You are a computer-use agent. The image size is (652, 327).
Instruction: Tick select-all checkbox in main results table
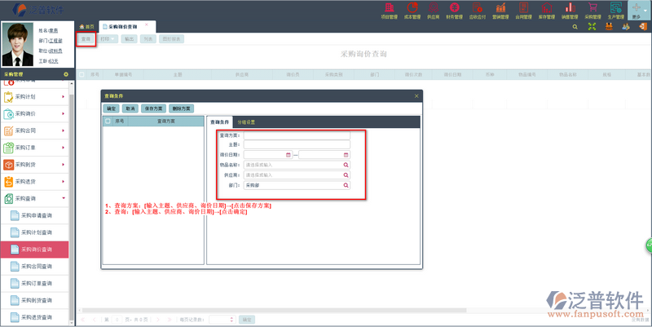81,74
